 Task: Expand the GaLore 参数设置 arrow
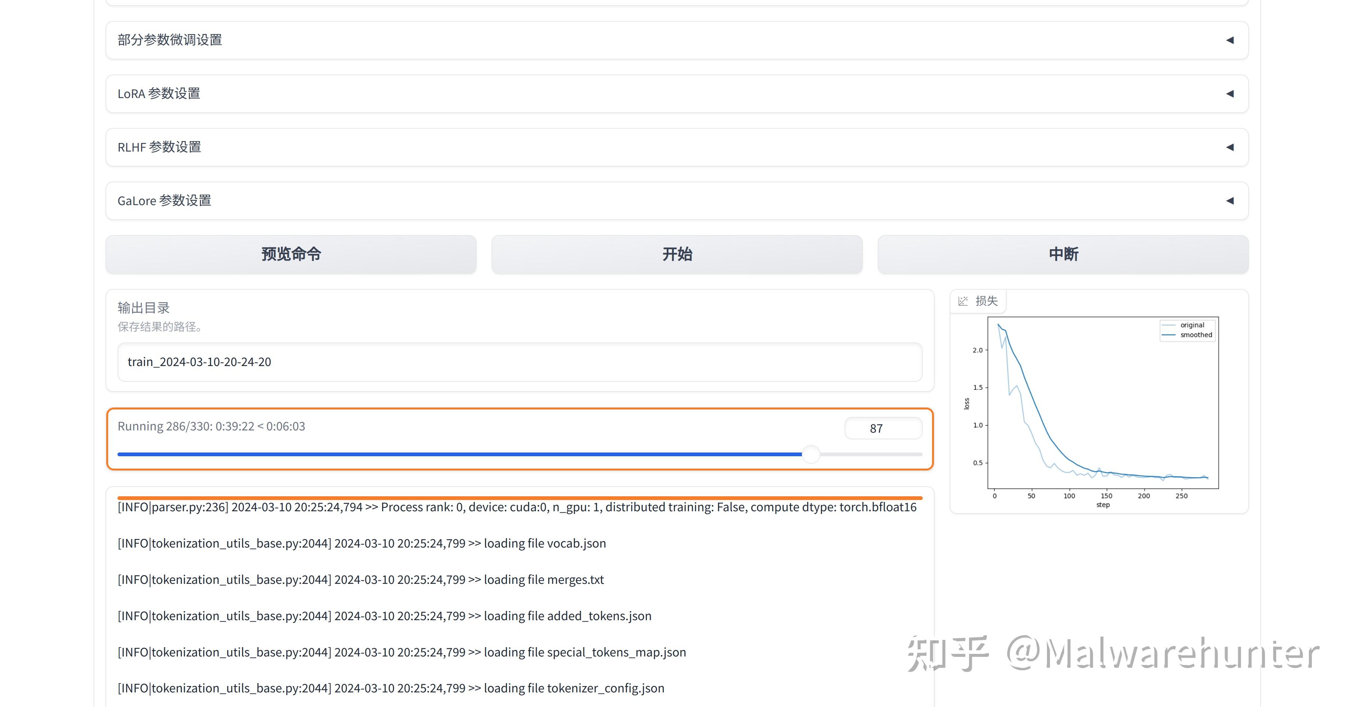pyautogui.click(x=1230, y=201)
